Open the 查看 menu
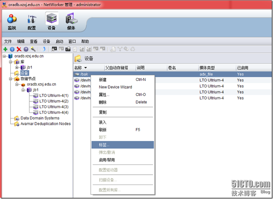Image resolution: width=273 pixels, height=199 pixels. point(34,41)
